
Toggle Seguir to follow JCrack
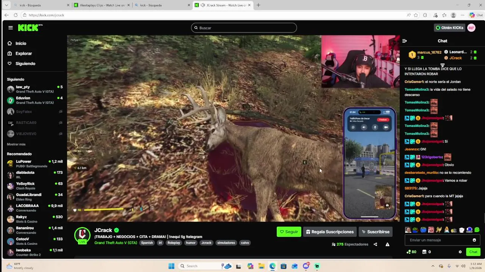(289, 232)
